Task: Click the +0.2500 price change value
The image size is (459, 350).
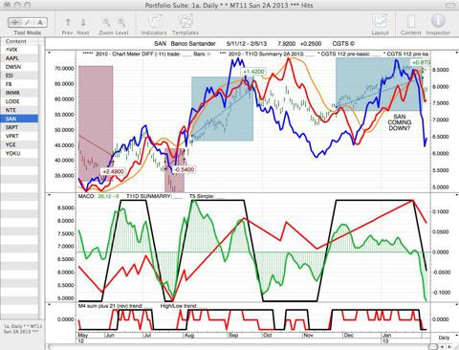Action: tap(311, 44)
